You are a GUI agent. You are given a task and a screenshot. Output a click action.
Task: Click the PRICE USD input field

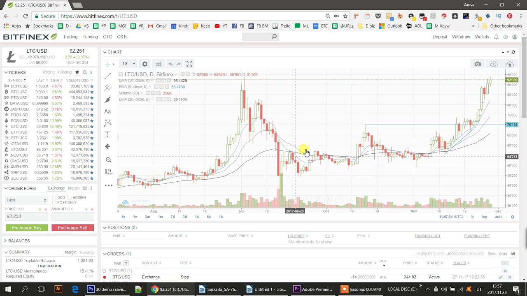point(26,216)
